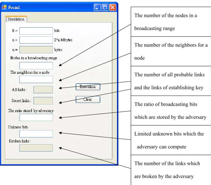Click the '2^n Mbytes' unit label
Viewport: 211px width, 185px height.
click(63, 40)
